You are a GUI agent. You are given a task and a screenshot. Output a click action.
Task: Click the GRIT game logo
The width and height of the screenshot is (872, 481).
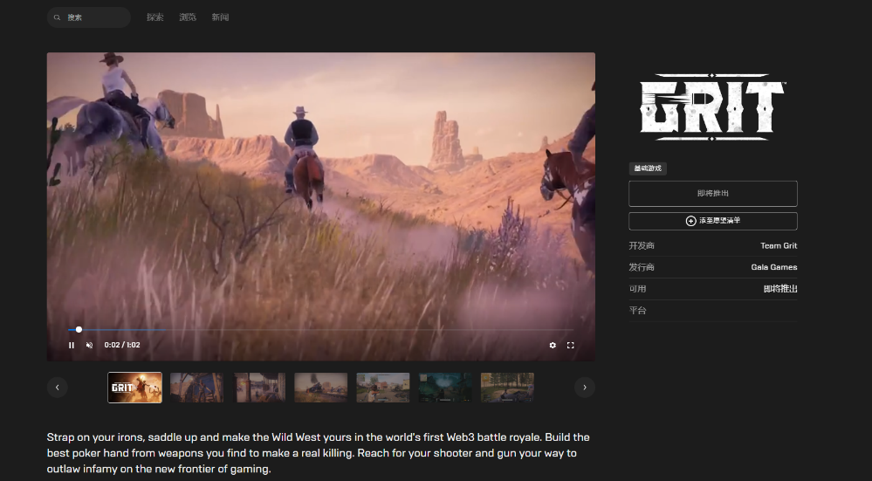click(712, 107)
